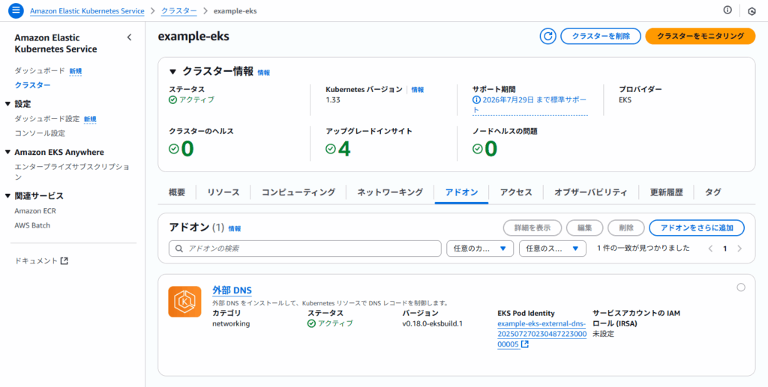Switch to the アクセス tab
The width and height of the screenshot is (768, 387).
(516, 192)
